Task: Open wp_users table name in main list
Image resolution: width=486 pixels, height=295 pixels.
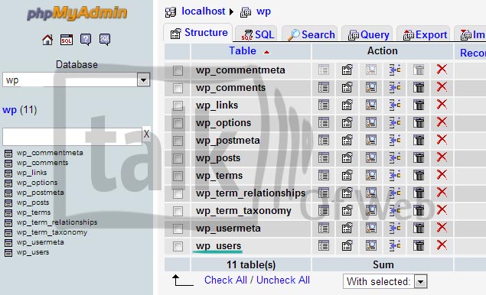Action: 218,246
